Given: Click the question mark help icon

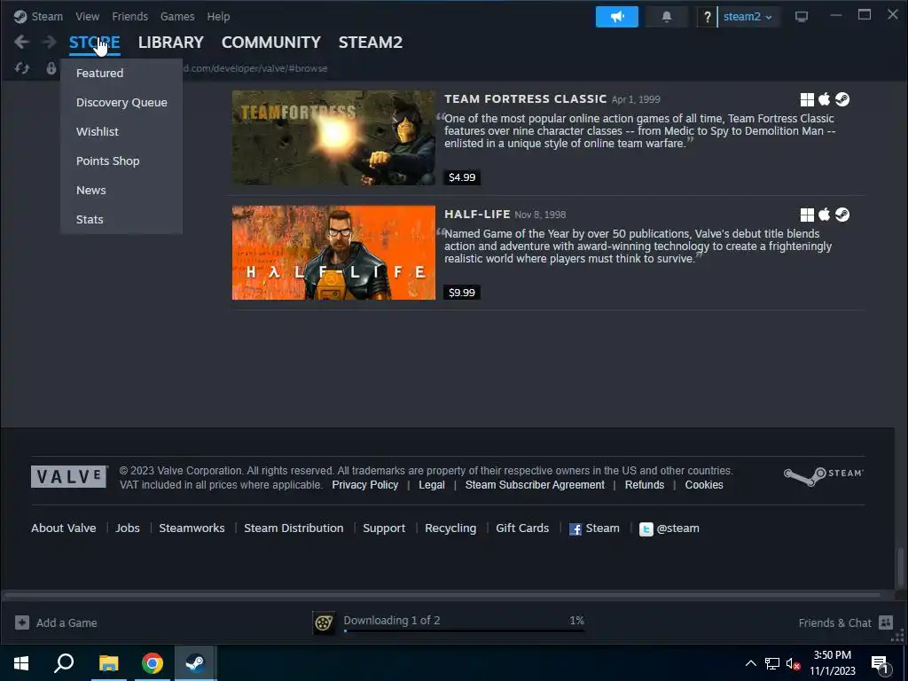Looking at the screenshot, I should [x=707, y=18].
